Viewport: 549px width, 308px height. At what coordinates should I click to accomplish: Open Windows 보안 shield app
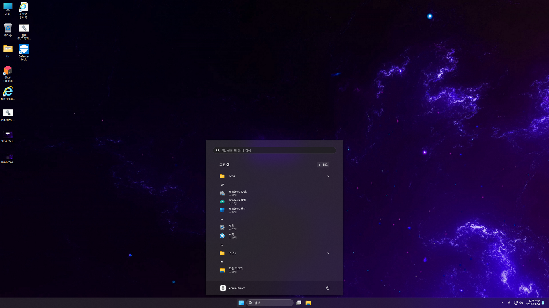pyautogui.click(x=237, y=210)
